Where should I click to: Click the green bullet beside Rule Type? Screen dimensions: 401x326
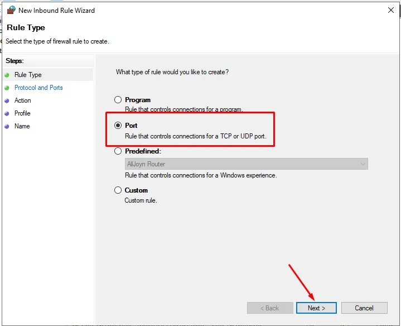[x=7, y=75]
